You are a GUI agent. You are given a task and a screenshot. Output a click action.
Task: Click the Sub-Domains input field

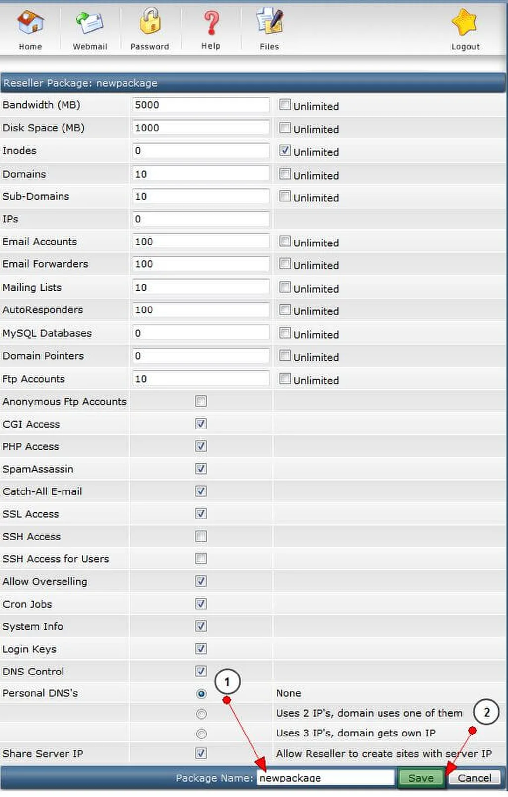click(201, 196)
